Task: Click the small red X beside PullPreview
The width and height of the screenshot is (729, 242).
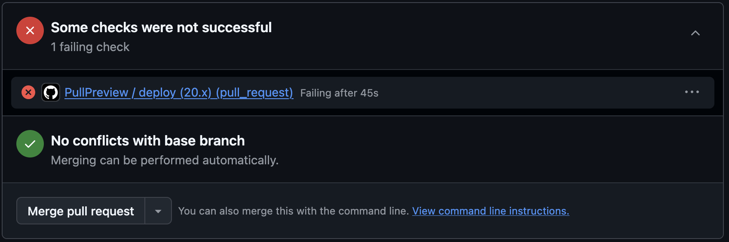Action: point(28,92)
